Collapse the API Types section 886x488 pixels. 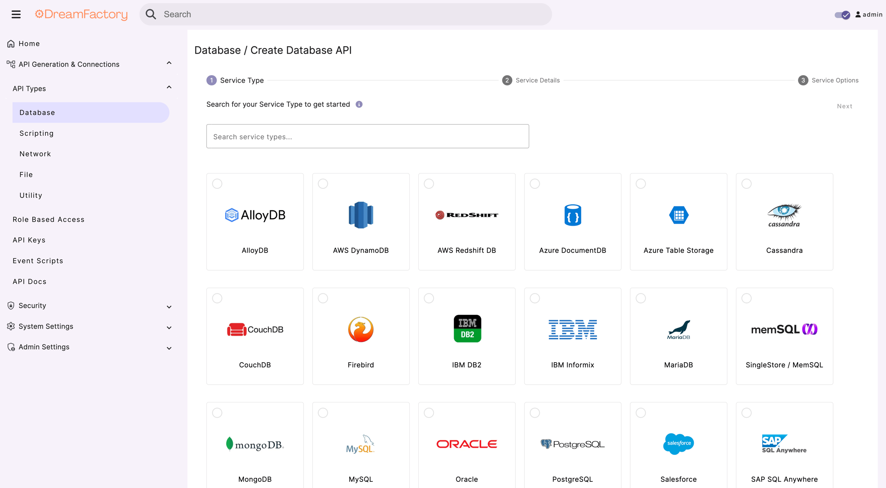pos(169,87)
